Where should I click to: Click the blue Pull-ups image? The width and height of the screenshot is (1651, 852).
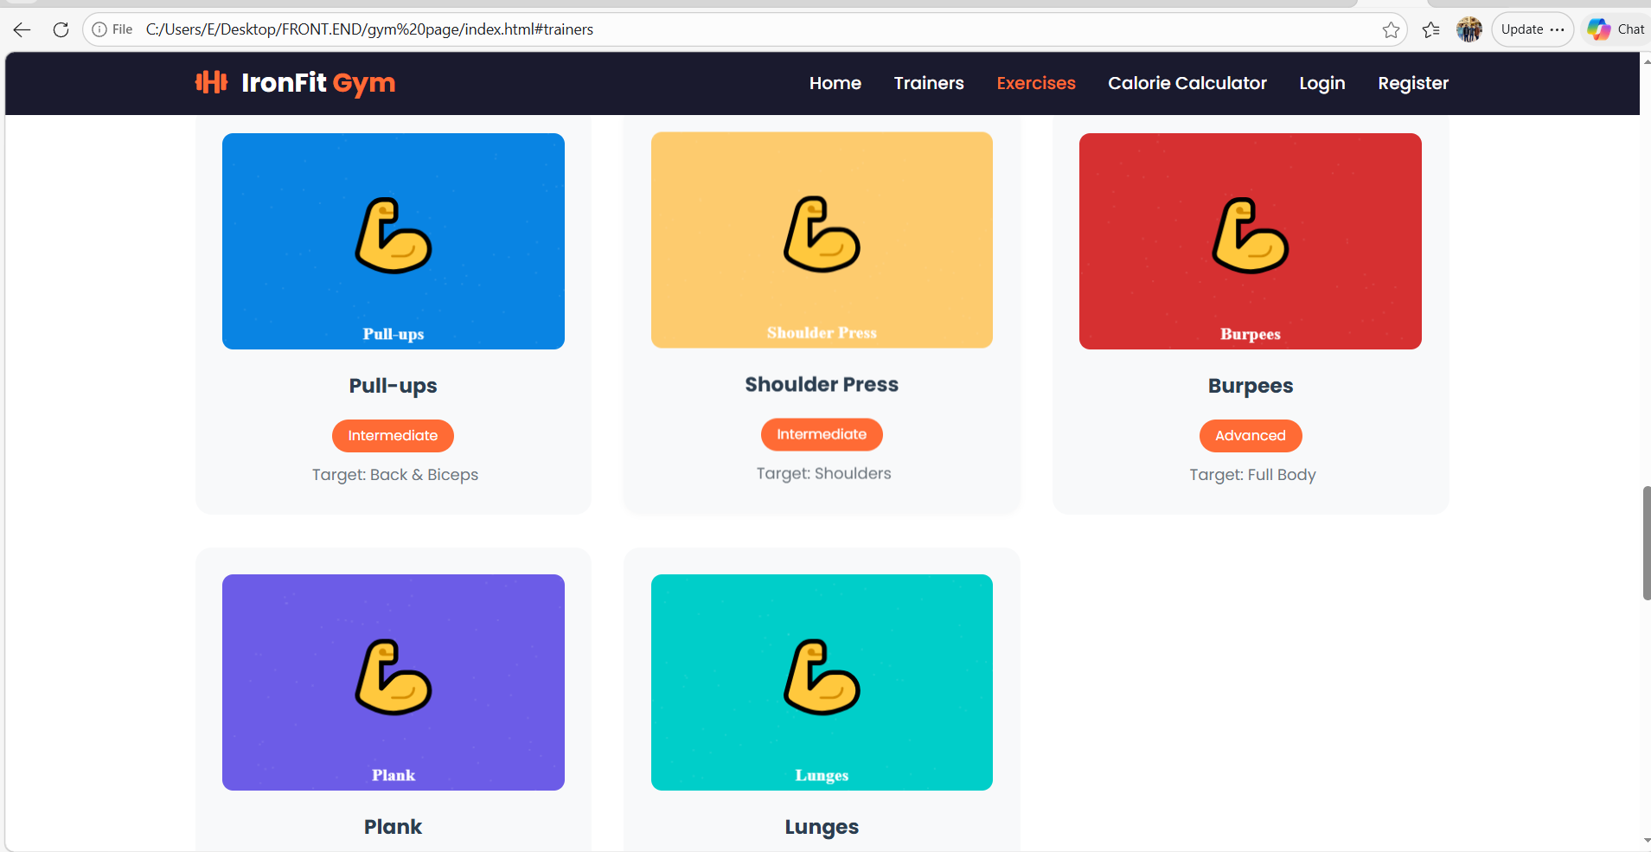tap(394, 241)
